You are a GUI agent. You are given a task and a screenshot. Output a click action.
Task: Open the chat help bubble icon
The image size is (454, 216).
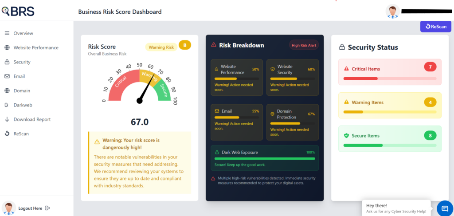(445, 208)
